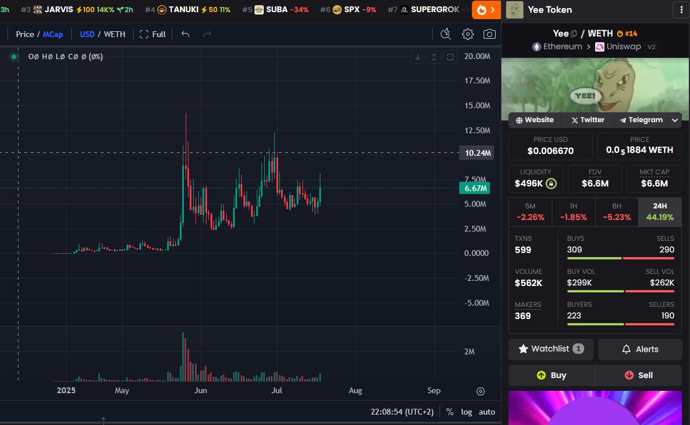690x425 pixels.
Task: Open the token Telegram link
Action: point(641,120)
